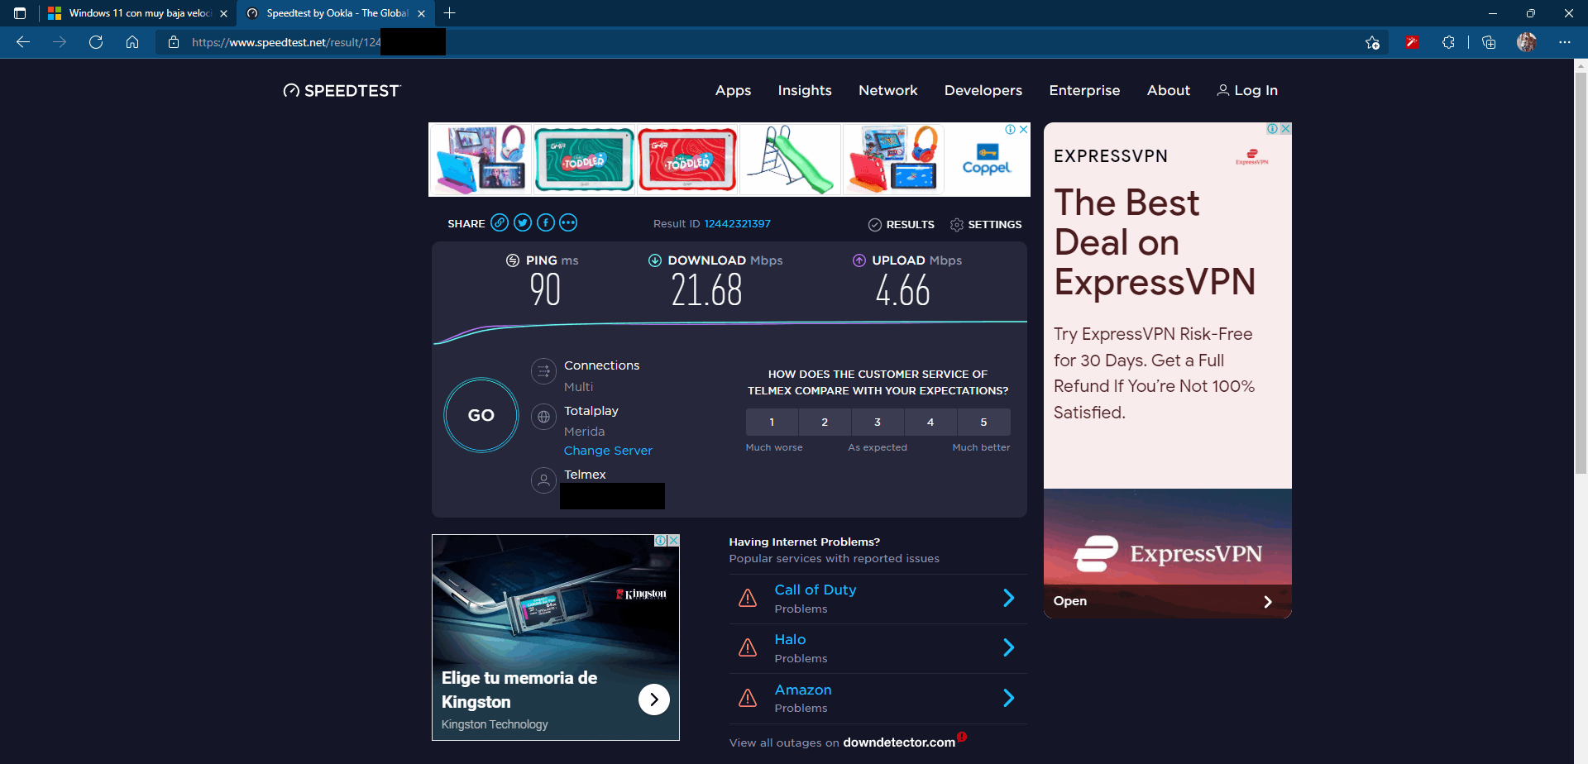Click the ExpressVPN ad info icon

click(1274, 129)
